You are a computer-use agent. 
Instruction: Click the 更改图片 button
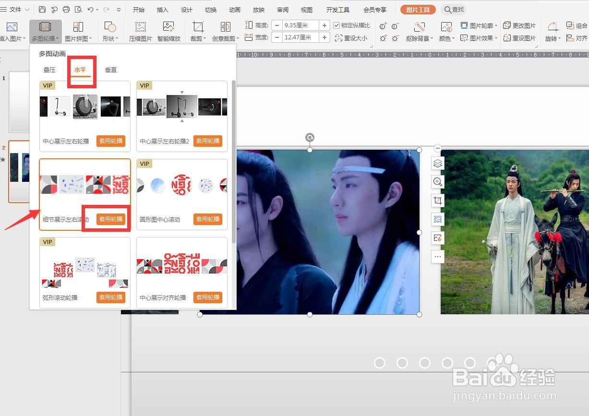coord(519,25)
